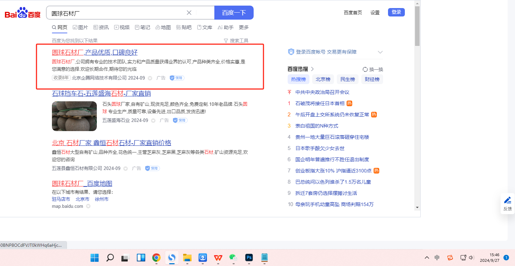This screenshot has width=515, height=266.
Task: Open Google Chrome in the taskbar
Action: (x=156, y=258)
